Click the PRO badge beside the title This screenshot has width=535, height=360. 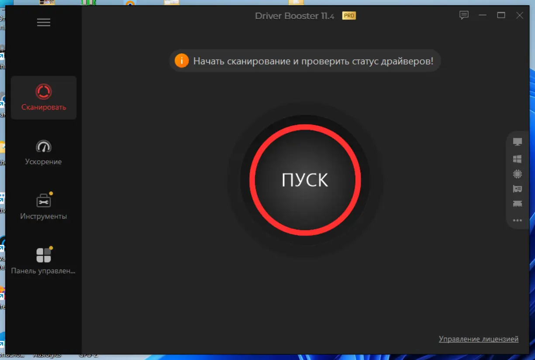coord(349,15)
